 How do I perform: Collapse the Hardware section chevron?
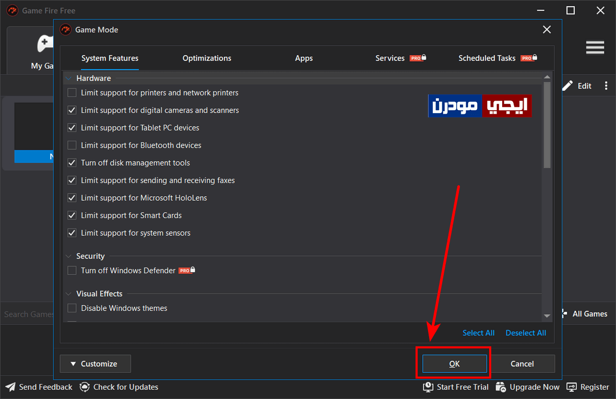69,78
